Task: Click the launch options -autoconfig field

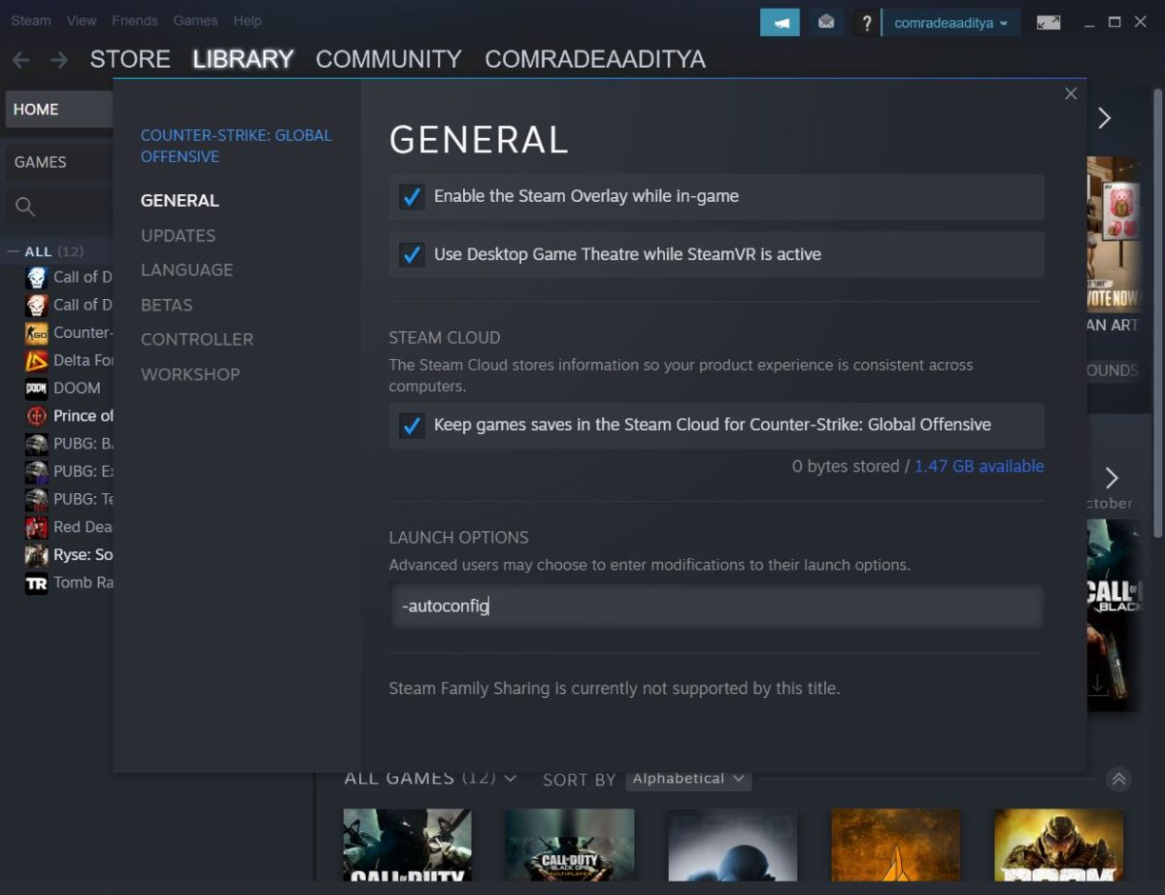Action: tap(716, 607)
